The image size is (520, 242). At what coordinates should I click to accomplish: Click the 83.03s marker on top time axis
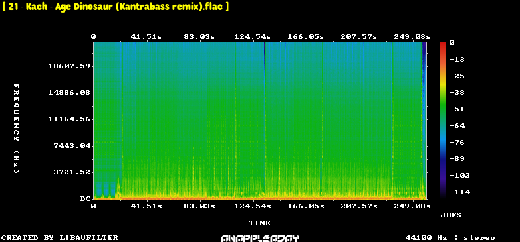[199, 37]
